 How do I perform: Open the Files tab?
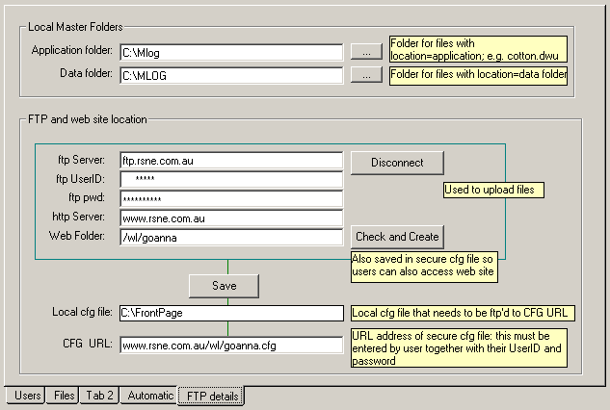(x=65, y=396)
